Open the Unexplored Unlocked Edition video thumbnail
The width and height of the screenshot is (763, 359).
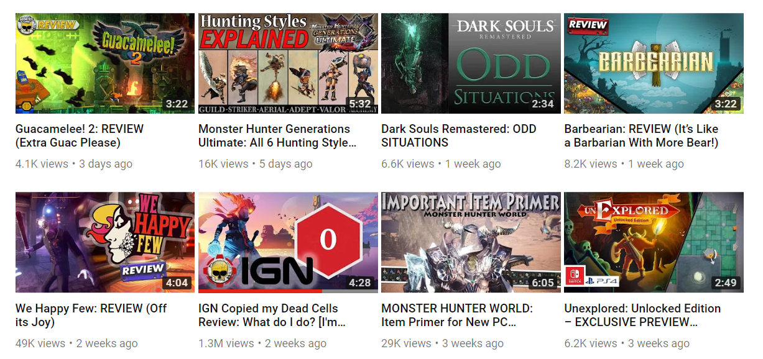pos(654,242)
